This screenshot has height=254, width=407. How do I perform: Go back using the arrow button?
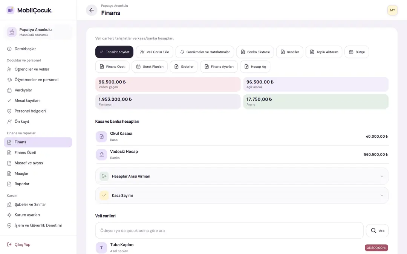[x=91, y=10]
